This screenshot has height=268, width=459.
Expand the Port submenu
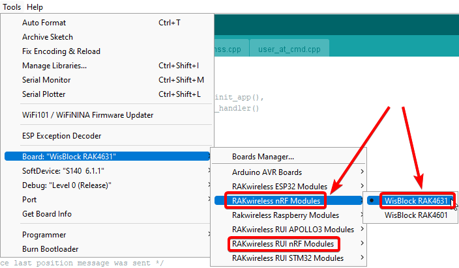point(31,200)
